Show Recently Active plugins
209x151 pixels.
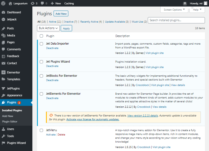[89, 22]
